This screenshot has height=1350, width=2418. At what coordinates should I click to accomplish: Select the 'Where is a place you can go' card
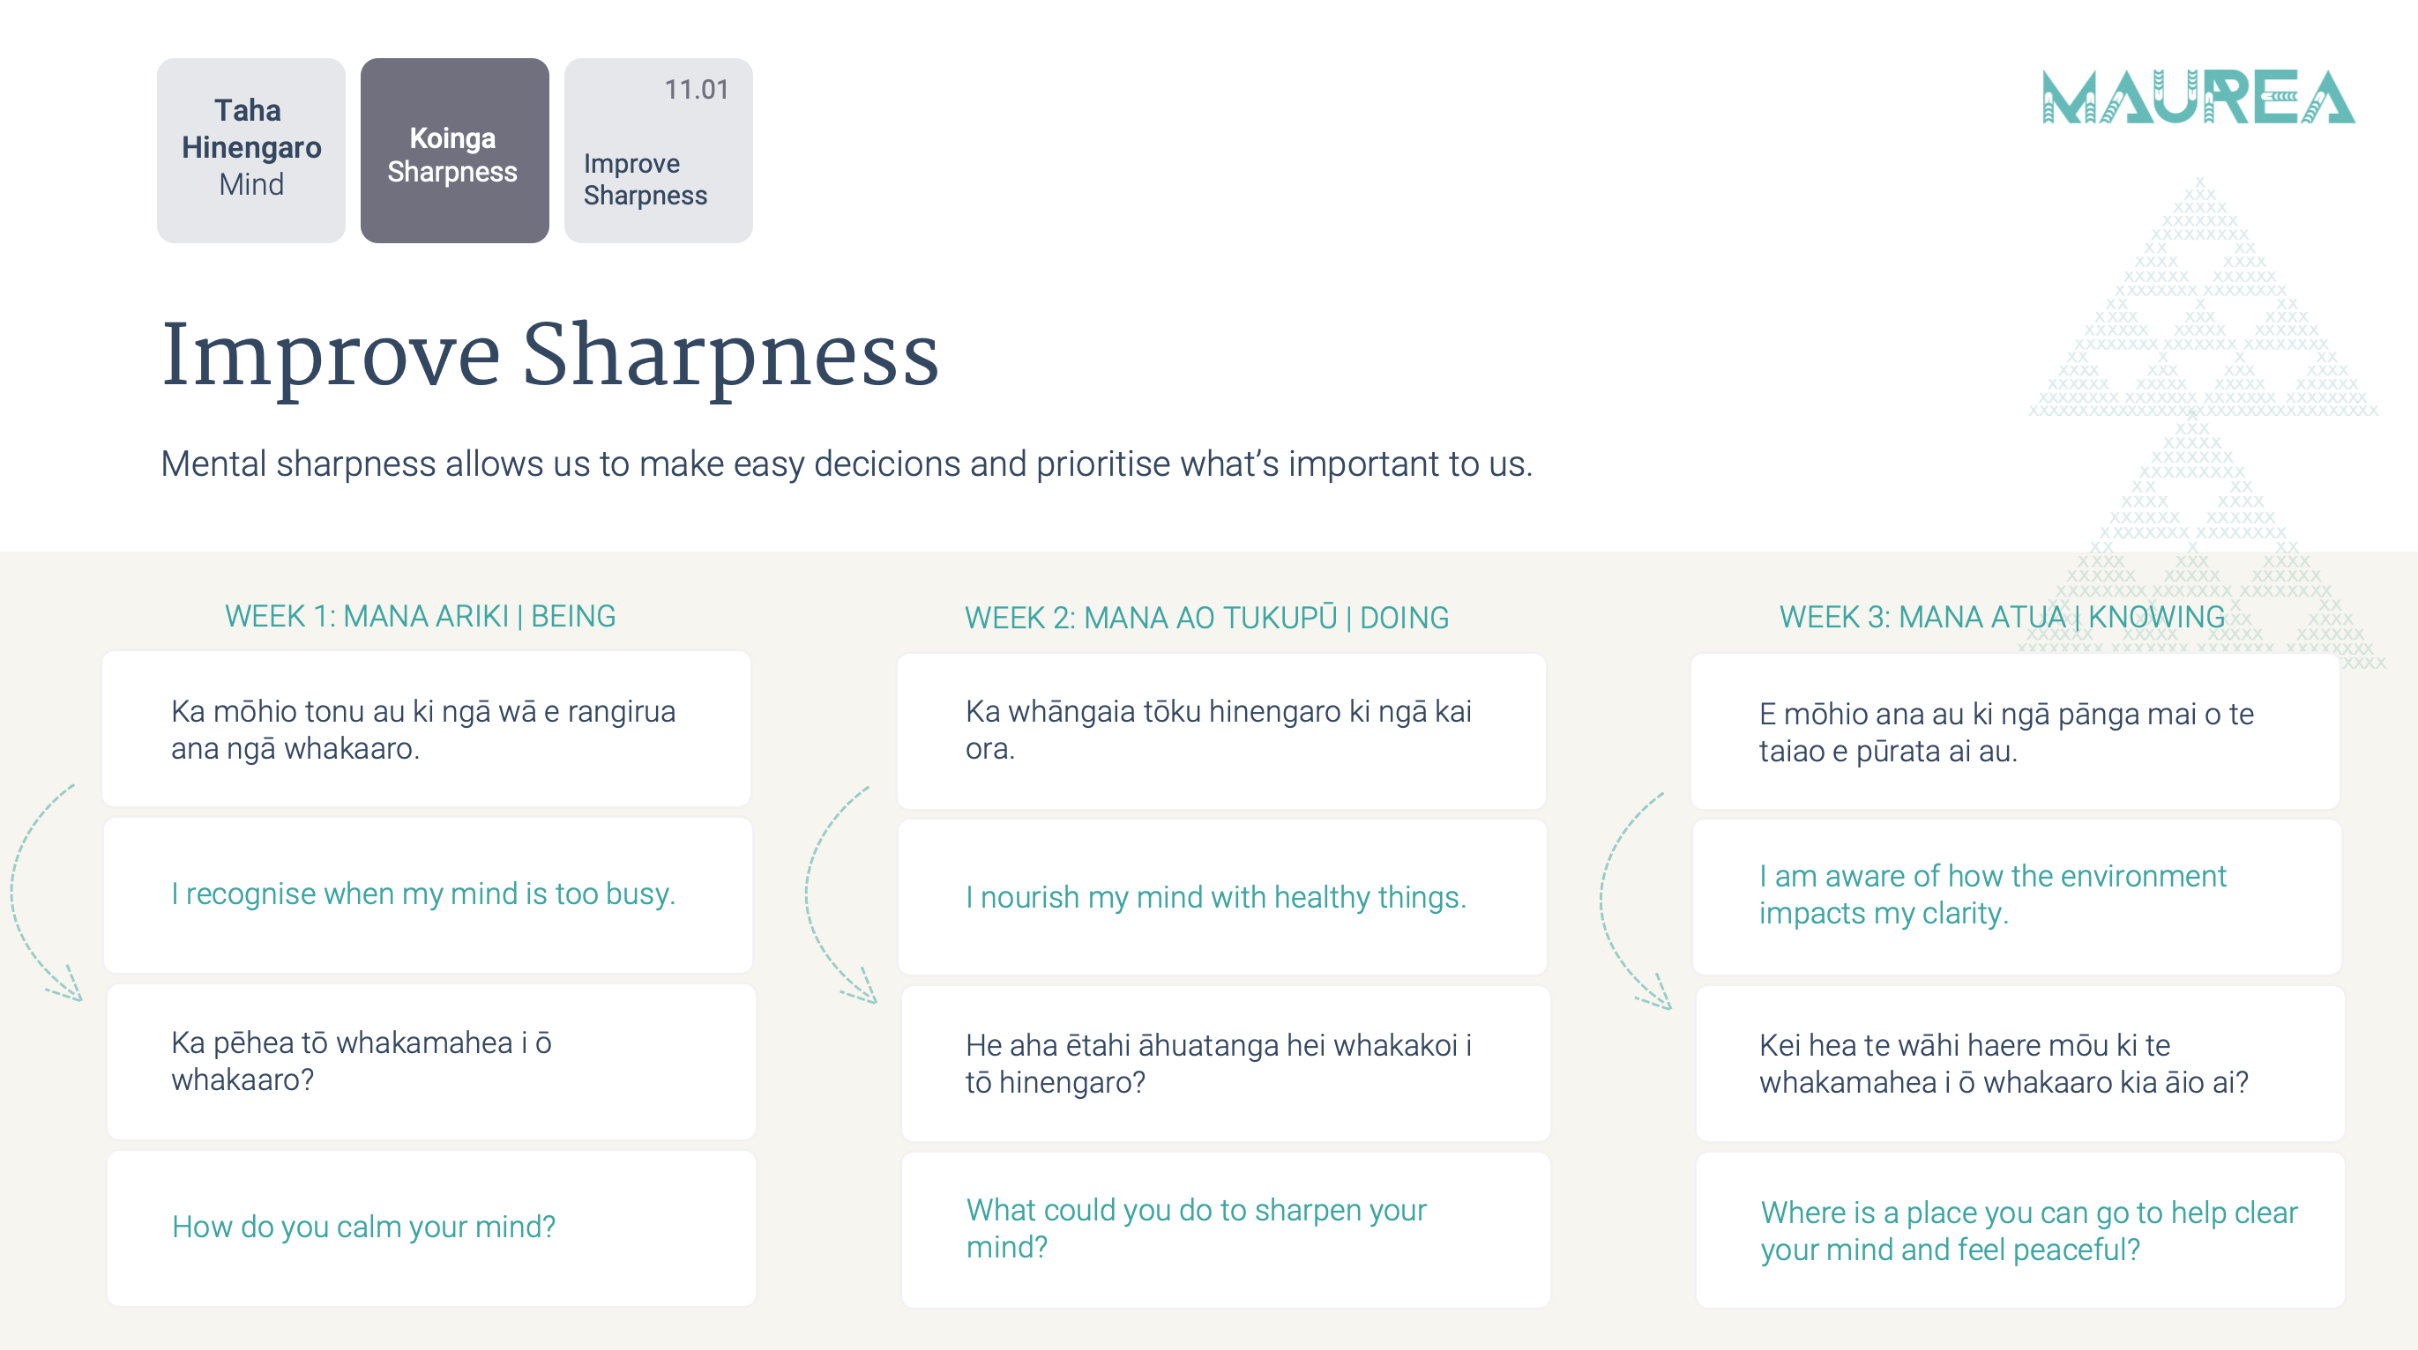2020,1229
